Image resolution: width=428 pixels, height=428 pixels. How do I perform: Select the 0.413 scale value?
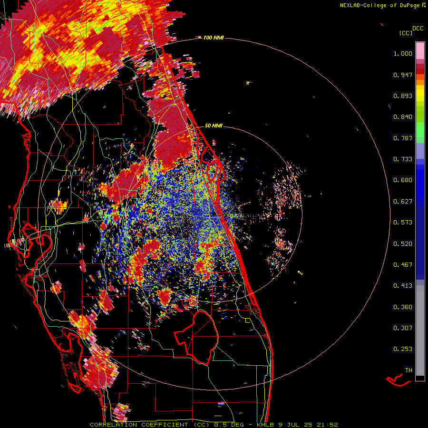click(x=403, y=286)
